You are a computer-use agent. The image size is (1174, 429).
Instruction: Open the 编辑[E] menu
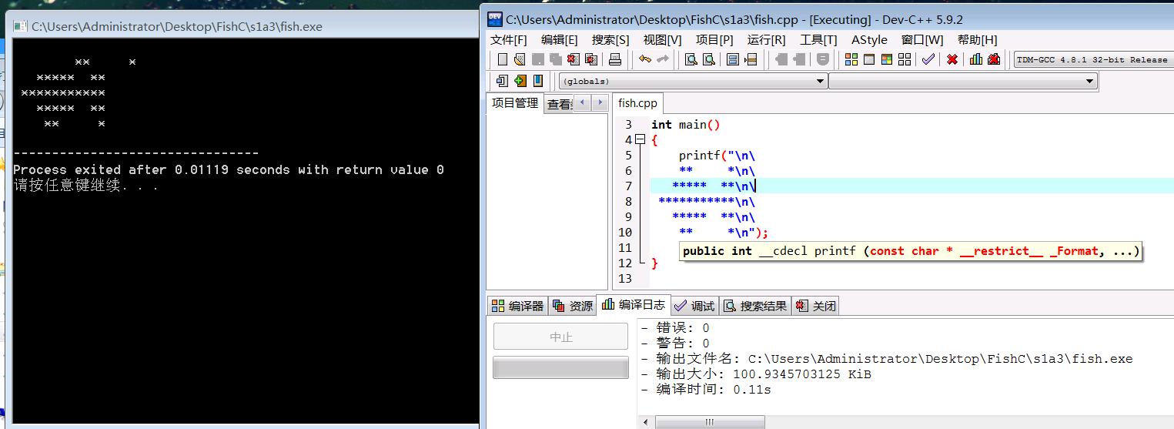(560, 39)
